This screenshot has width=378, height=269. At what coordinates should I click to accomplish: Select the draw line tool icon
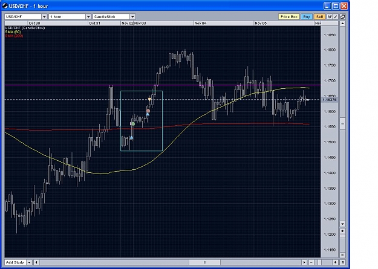335,17
